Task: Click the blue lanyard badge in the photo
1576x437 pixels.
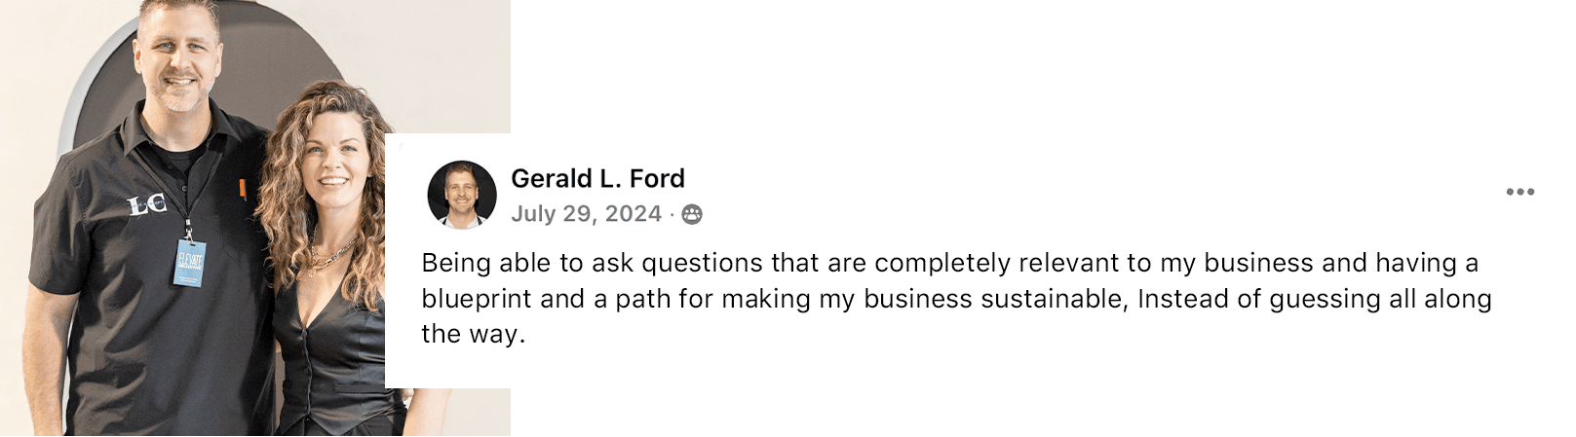Action: point(190,263)
